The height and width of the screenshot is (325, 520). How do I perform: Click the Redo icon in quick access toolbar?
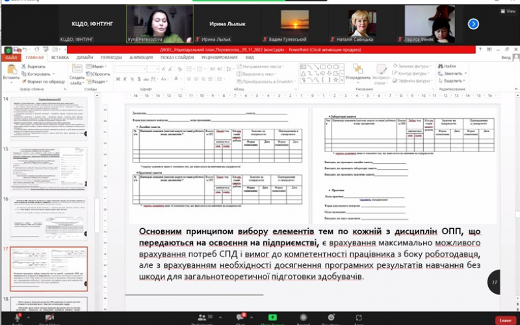pos(37,50)
